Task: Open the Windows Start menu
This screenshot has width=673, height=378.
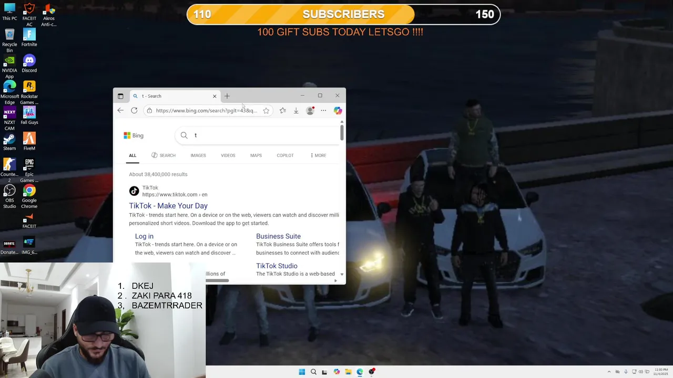Action: (x=302, y=372)
